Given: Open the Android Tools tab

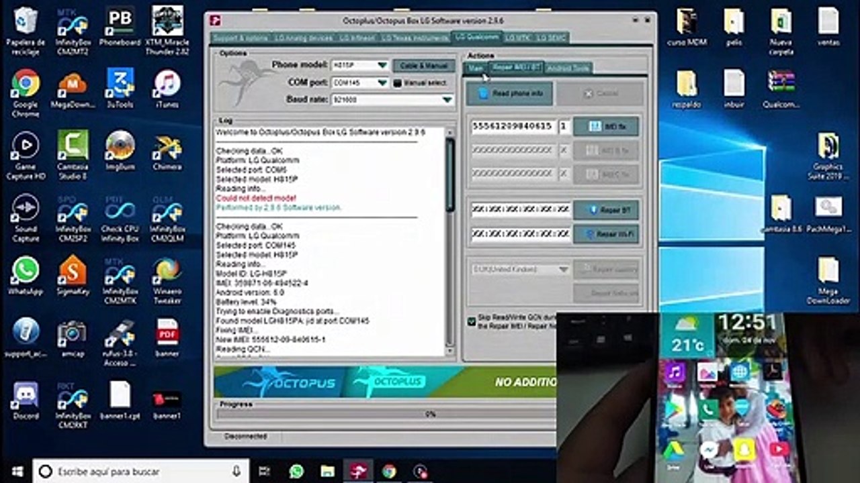Looking at the screenshot, I should coord(568,68).
